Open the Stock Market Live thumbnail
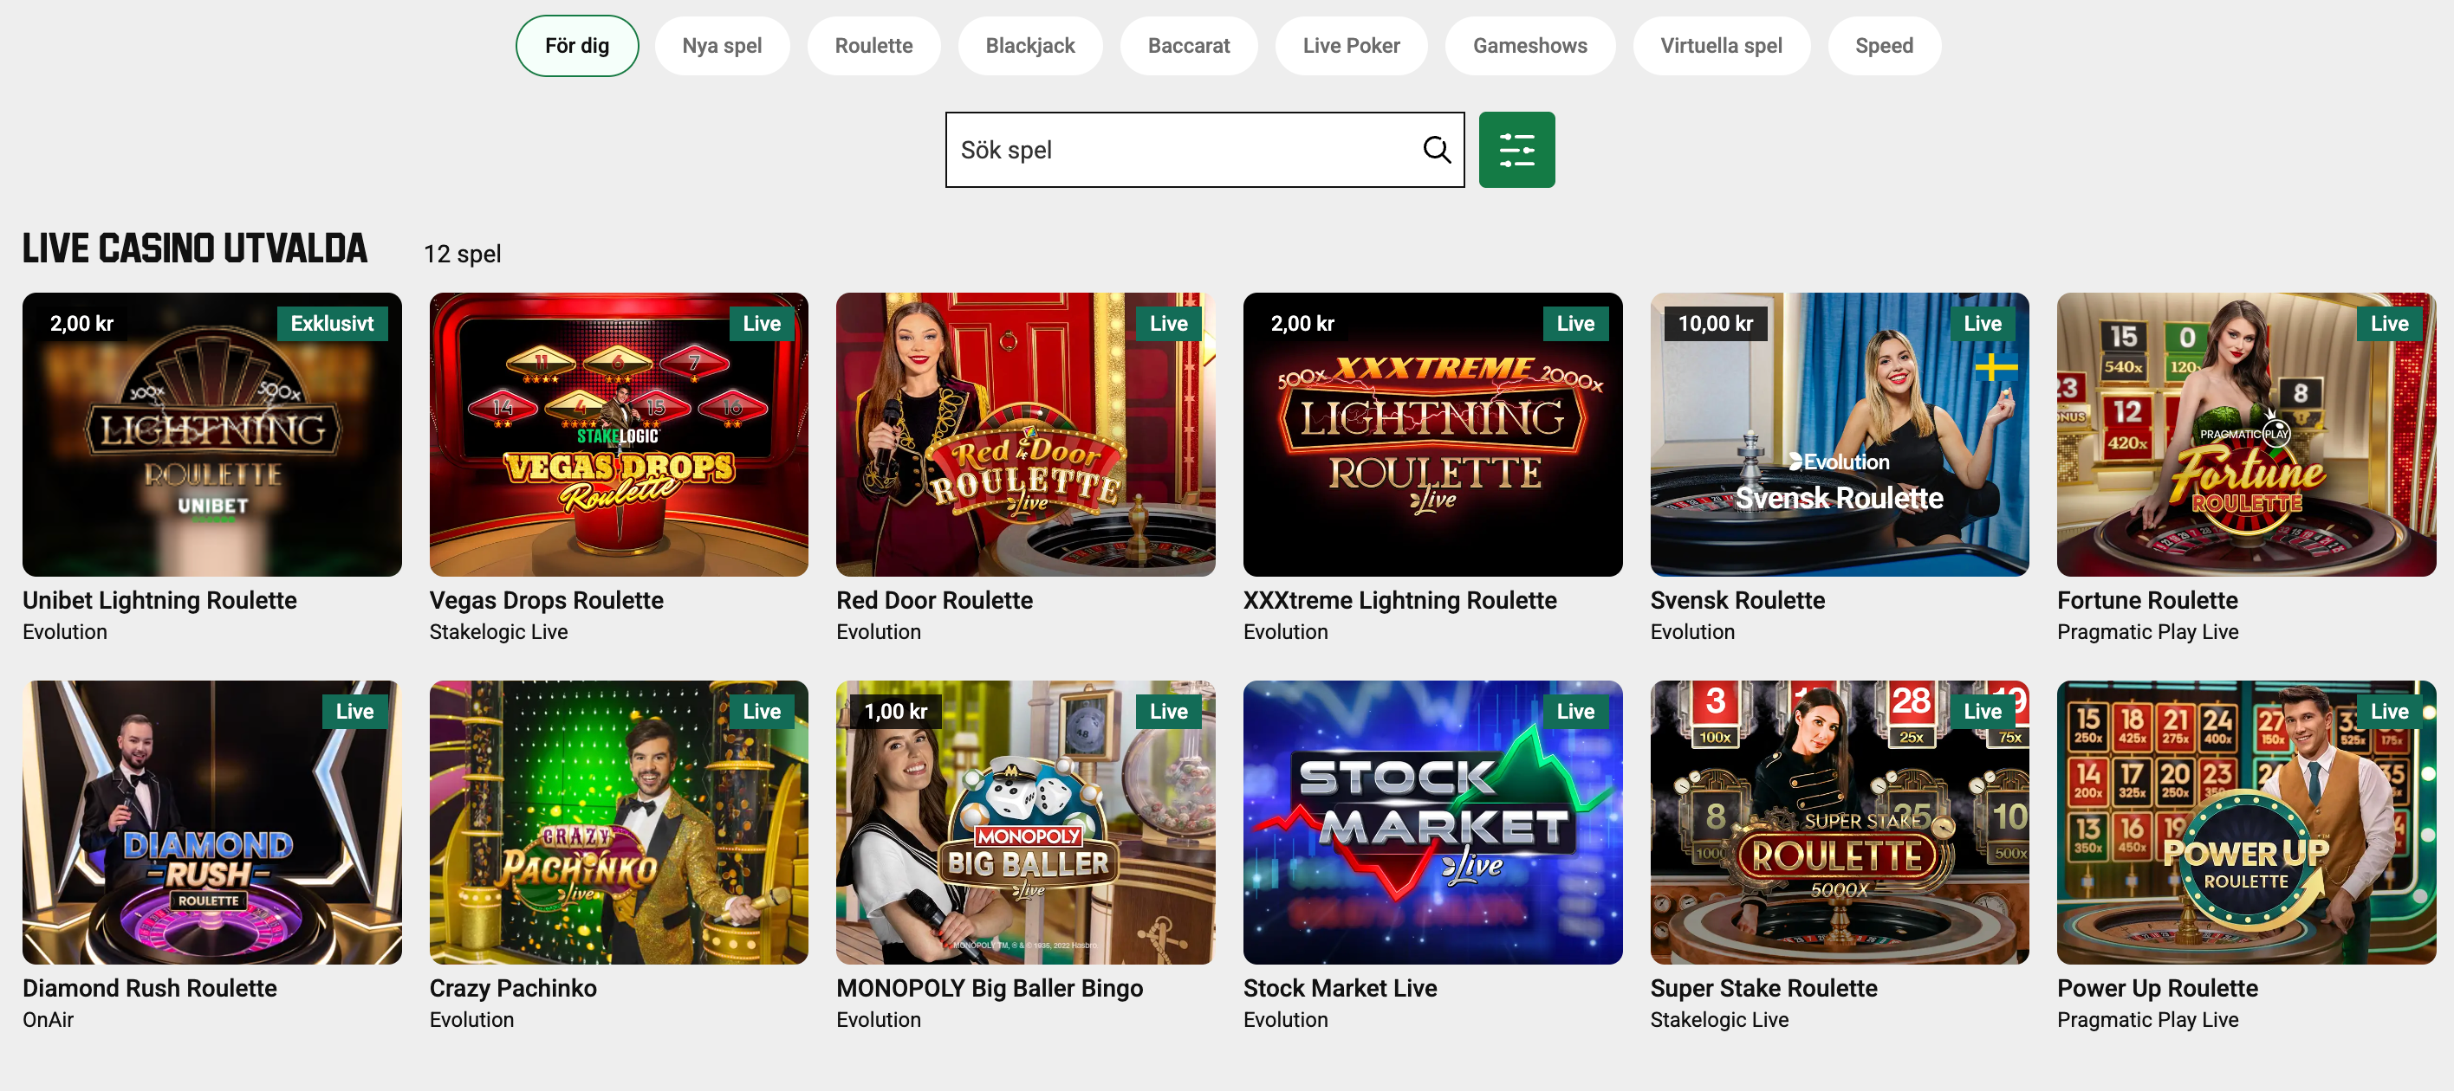 1431,822
